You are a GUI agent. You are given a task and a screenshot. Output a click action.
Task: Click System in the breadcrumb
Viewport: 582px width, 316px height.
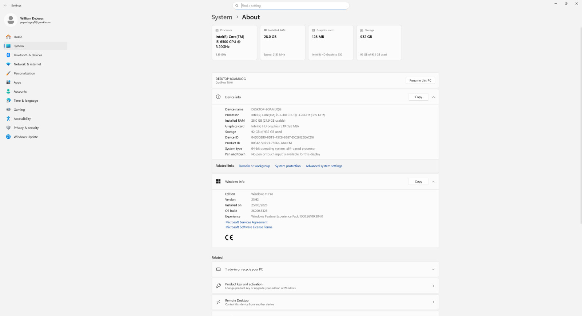point(222,17)
